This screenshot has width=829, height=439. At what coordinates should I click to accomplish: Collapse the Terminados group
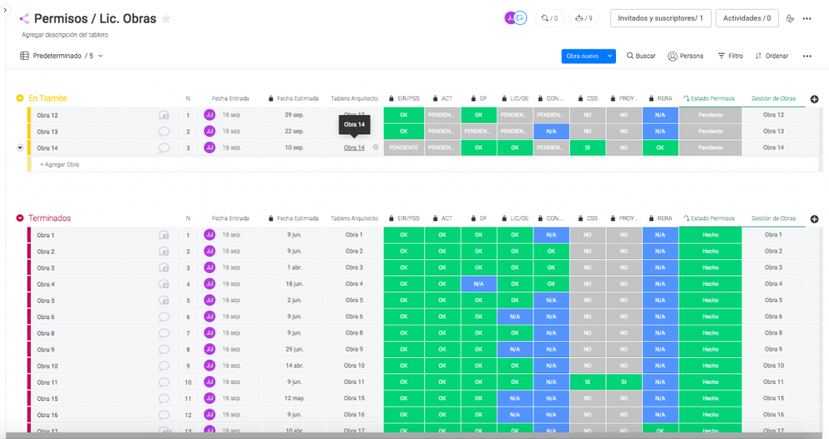[x=20, y=219]
